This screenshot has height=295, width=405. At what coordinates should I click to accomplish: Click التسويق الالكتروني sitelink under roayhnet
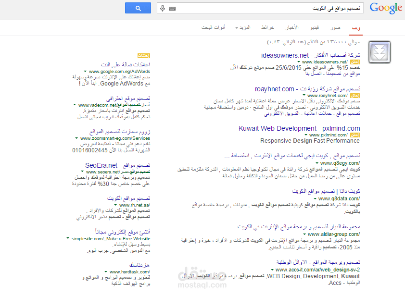[x=280, y=113]
